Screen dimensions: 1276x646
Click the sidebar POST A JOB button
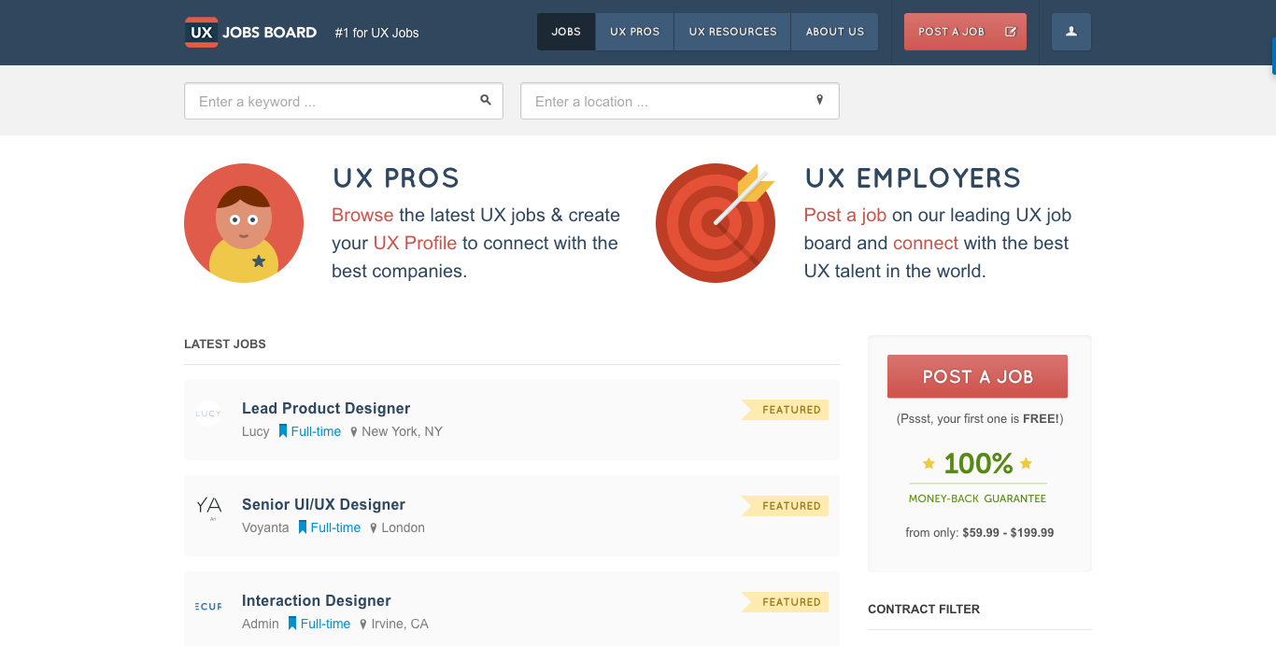pos(977,375)
